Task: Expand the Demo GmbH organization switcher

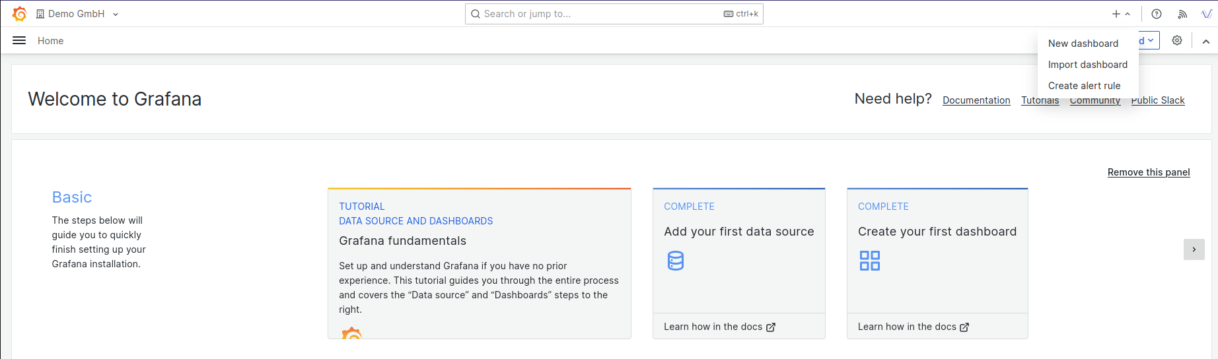Action: coord(77,14)
